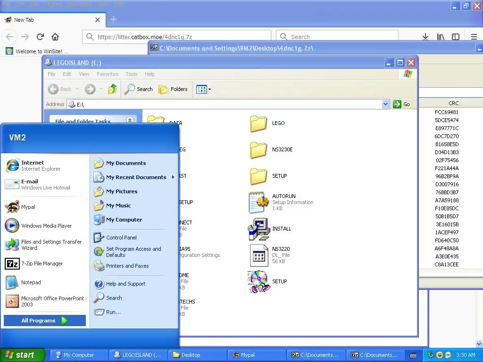This screenshot has width=483, height=362.
Task: Toggle the Folders pane button
Action: 173,89
